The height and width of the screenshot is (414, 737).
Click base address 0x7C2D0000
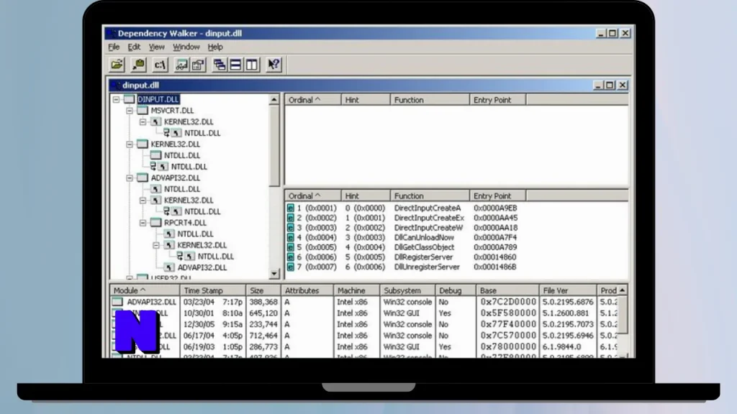point(508,302)
